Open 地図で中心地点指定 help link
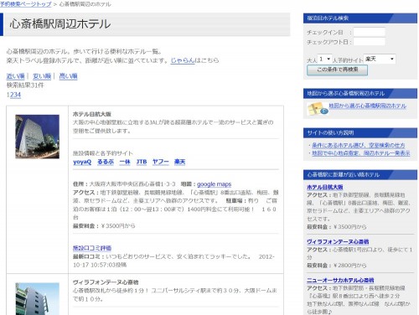Viewport: 419px width, 315px height. [361, 153]
